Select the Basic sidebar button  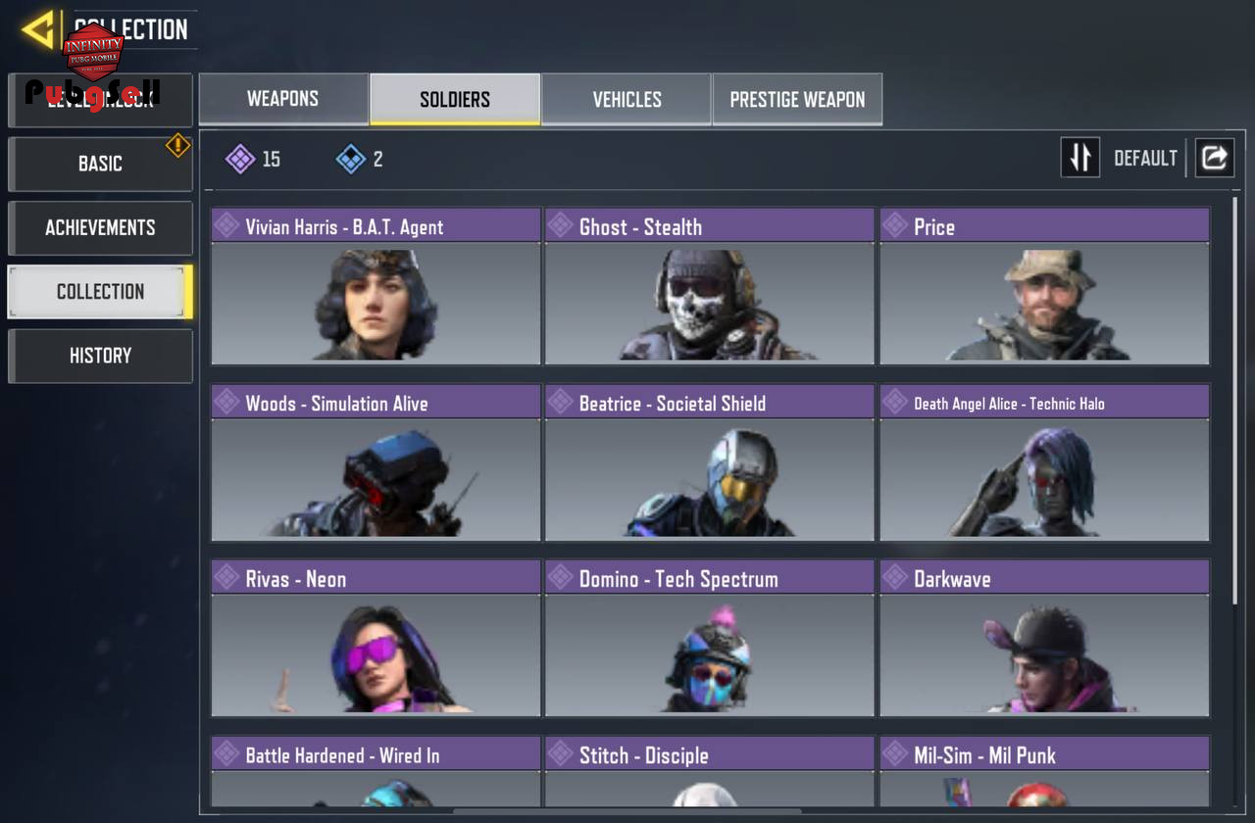[x=100, y=164]
